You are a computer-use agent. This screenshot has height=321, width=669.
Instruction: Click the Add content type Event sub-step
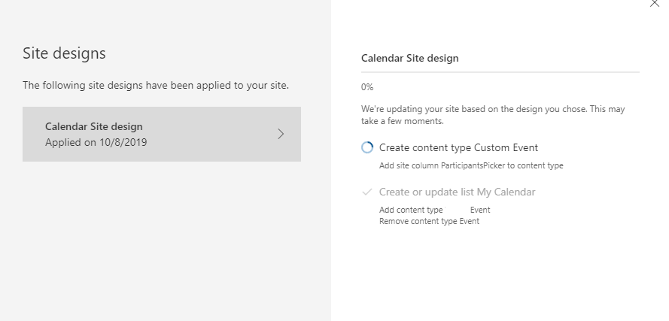434,210
